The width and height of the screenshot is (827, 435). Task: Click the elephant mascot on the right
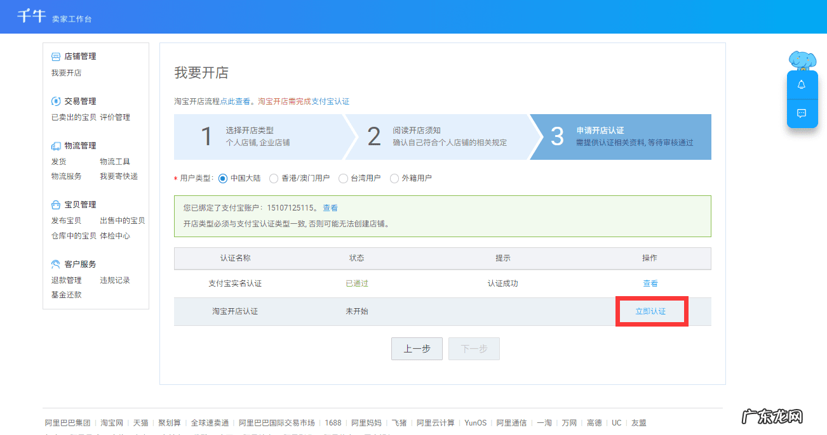(x=802, y=59)
